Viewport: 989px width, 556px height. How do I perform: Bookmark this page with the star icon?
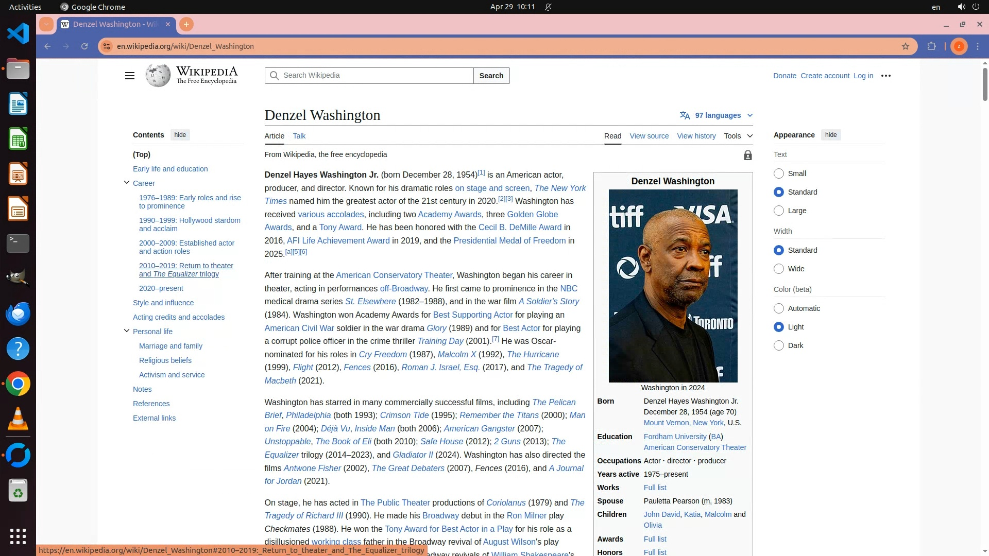point(906,46)
